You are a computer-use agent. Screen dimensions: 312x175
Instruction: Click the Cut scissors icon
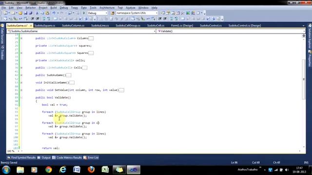[x=37, y=13]
